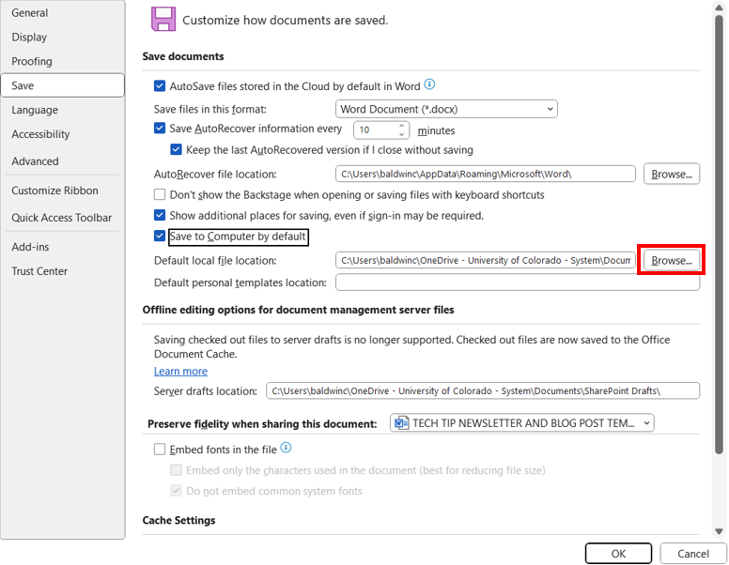Open Trust Center settings
The image size is (729, 565).
coord(39,271)
